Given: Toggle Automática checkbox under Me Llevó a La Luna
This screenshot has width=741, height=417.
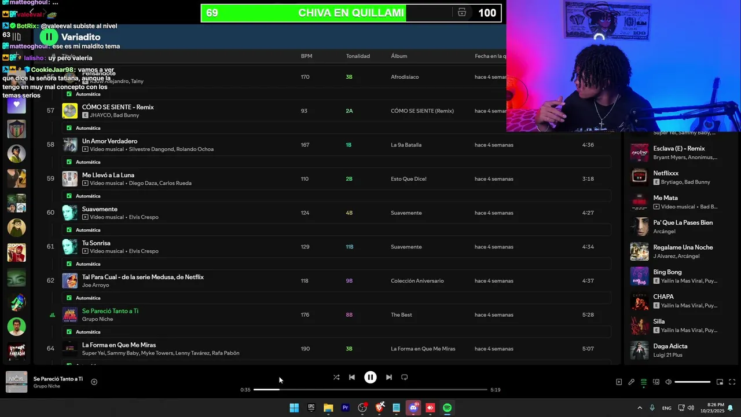Looking at the screenshot, I should click(69, 196).
